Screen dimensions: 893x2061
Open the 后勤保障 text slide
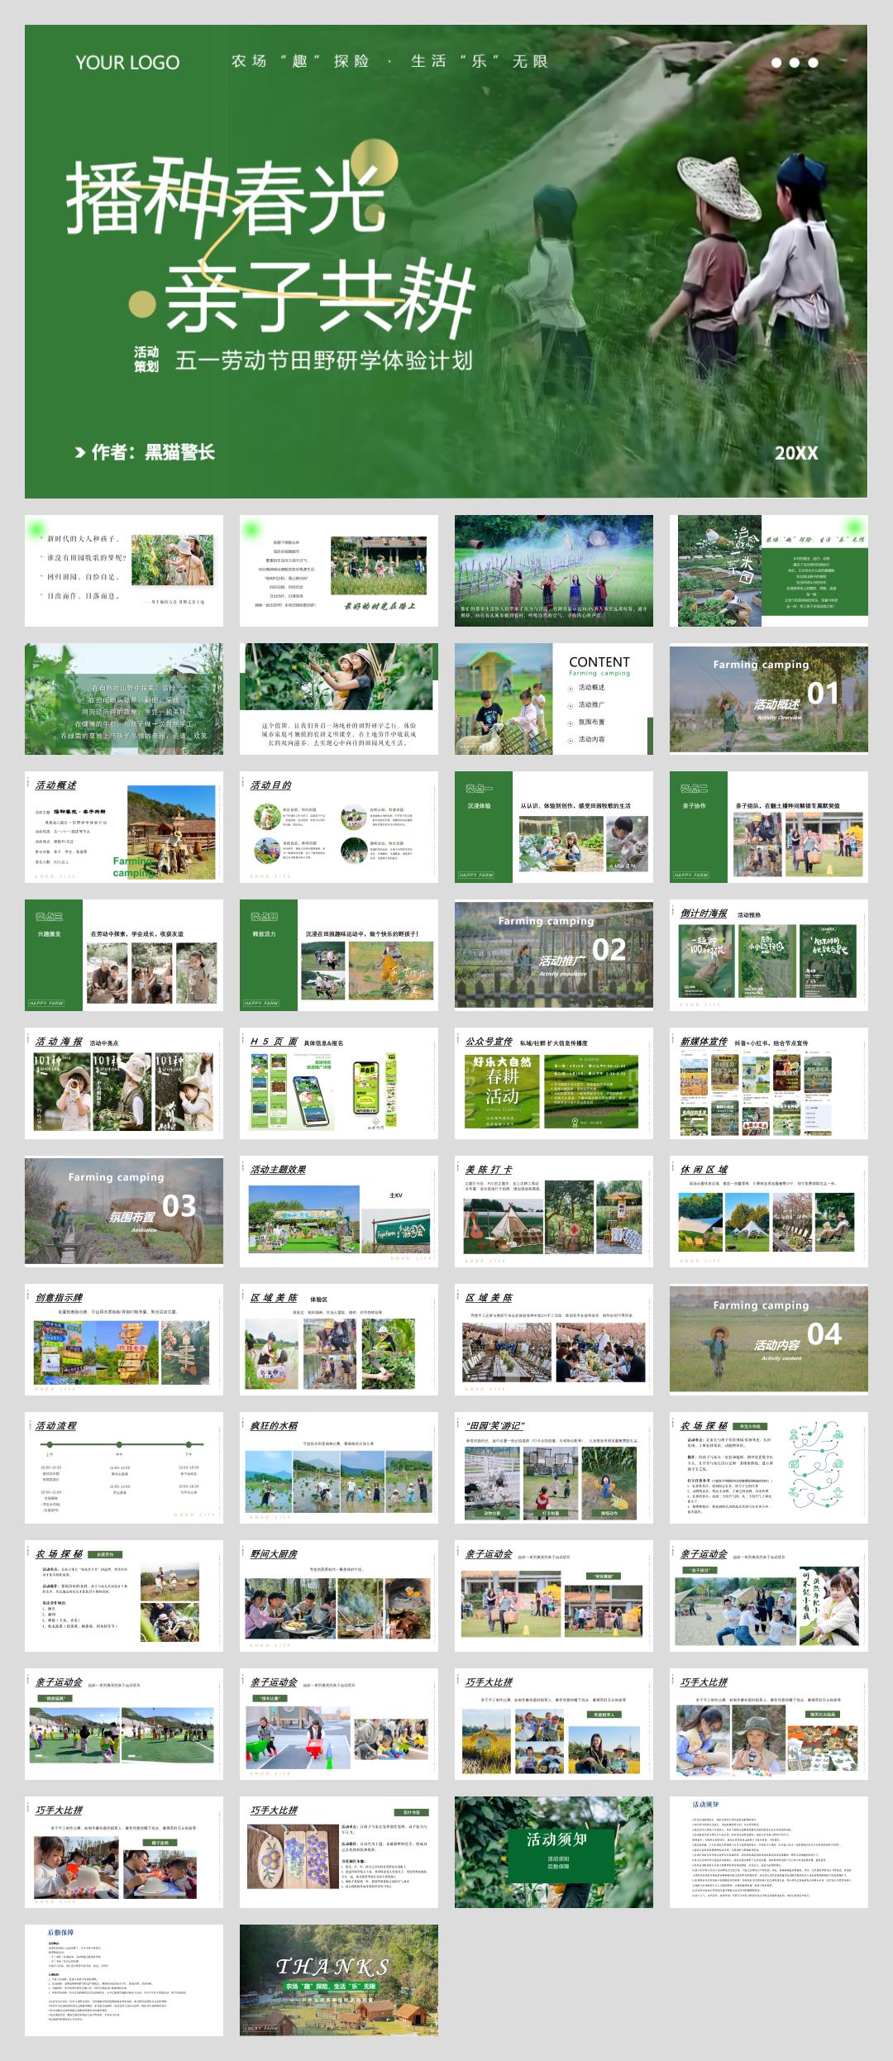point(124,1980)
